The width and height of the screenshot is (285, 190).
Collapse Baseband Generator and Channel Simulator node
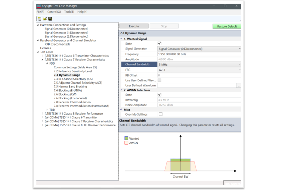click(38, 40)
